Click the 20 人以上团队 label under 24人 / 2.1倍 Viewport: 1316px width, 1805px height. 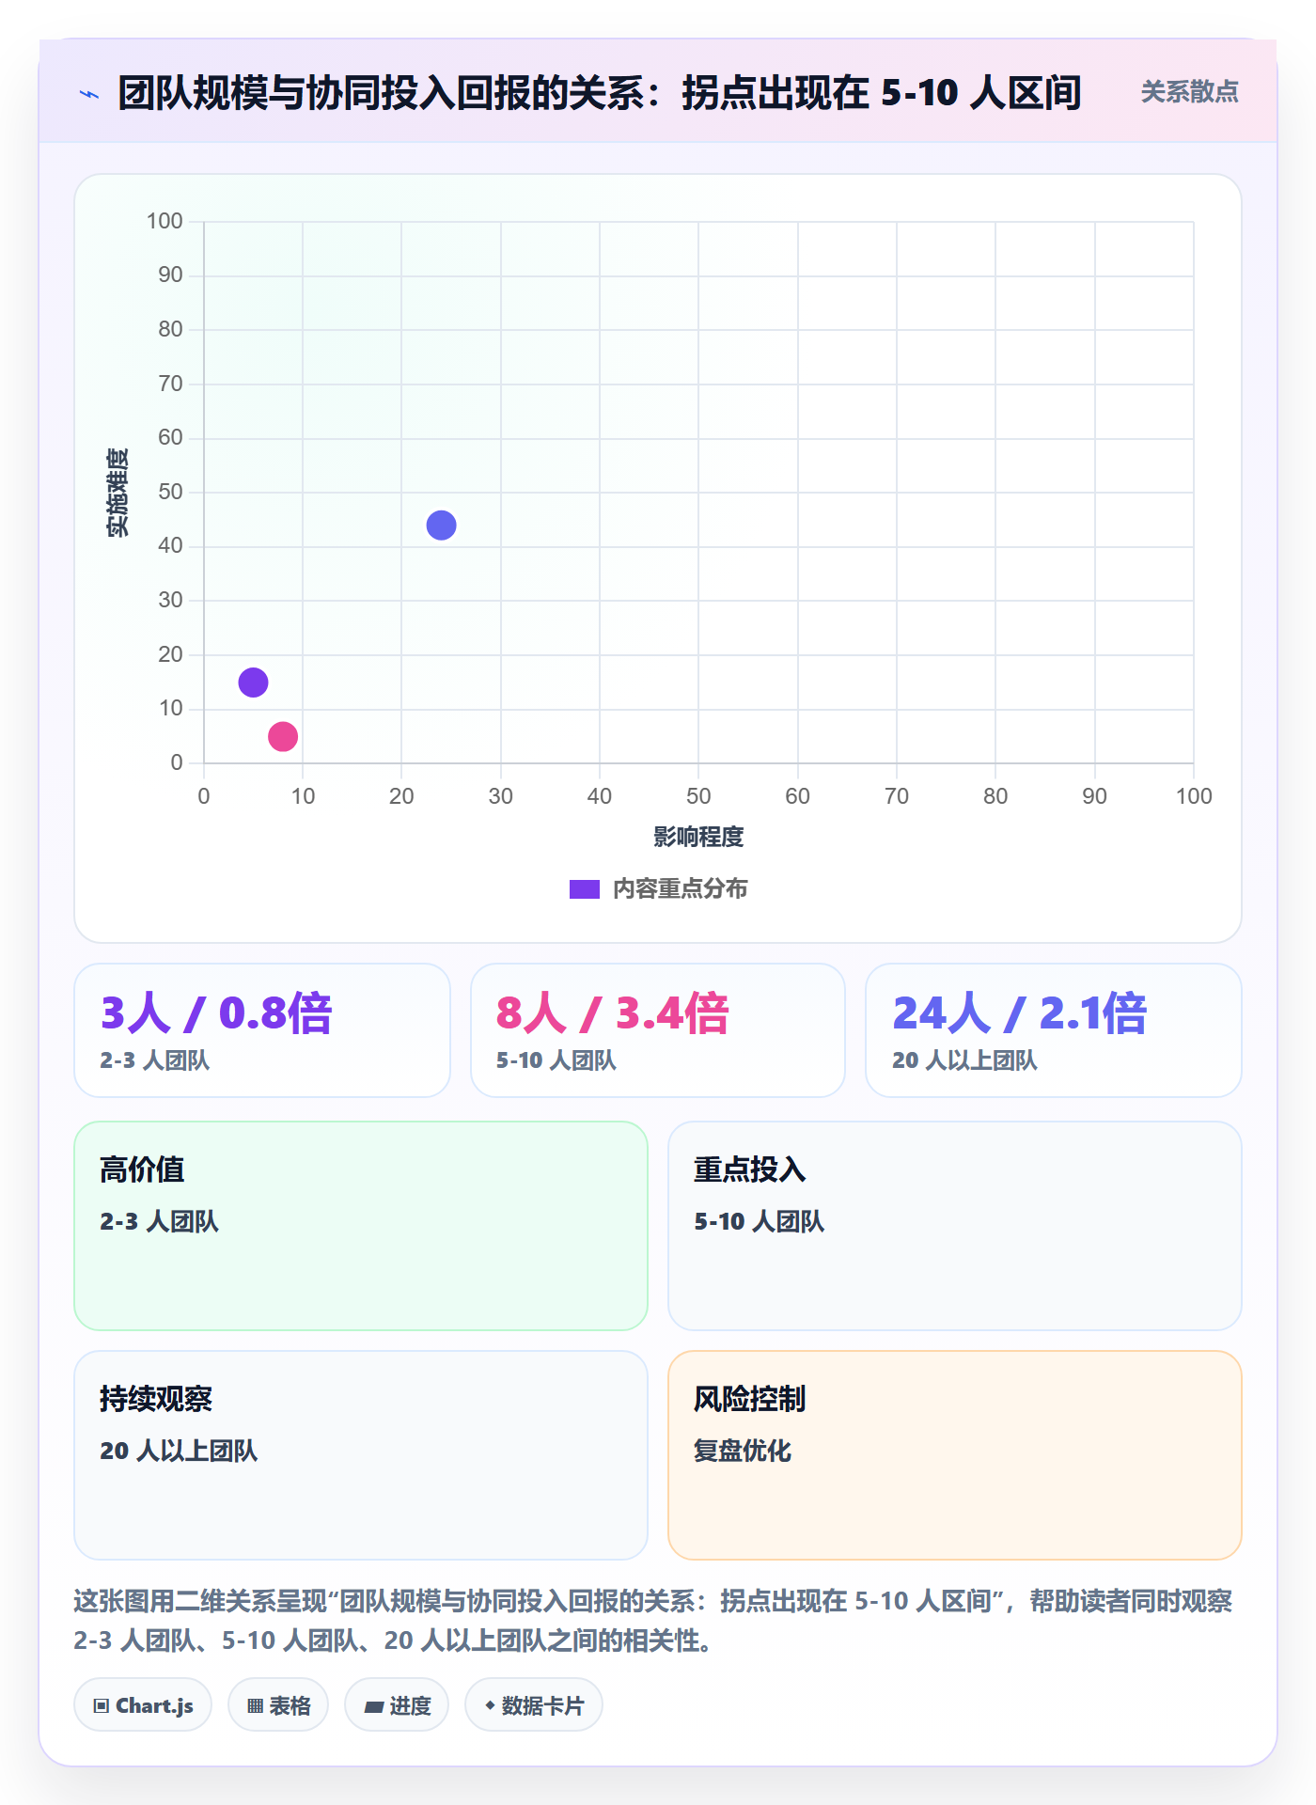click(964, 1060)
